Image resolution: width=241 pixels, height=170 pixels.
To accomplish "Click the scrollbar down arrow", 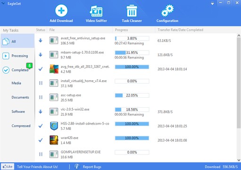I will click(239, 160).
